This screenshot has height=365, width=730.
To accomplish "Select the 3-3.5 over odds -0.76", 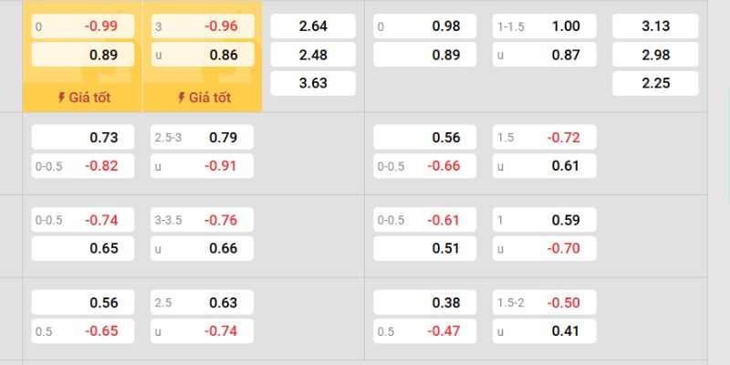I will (x=202, y=220).
